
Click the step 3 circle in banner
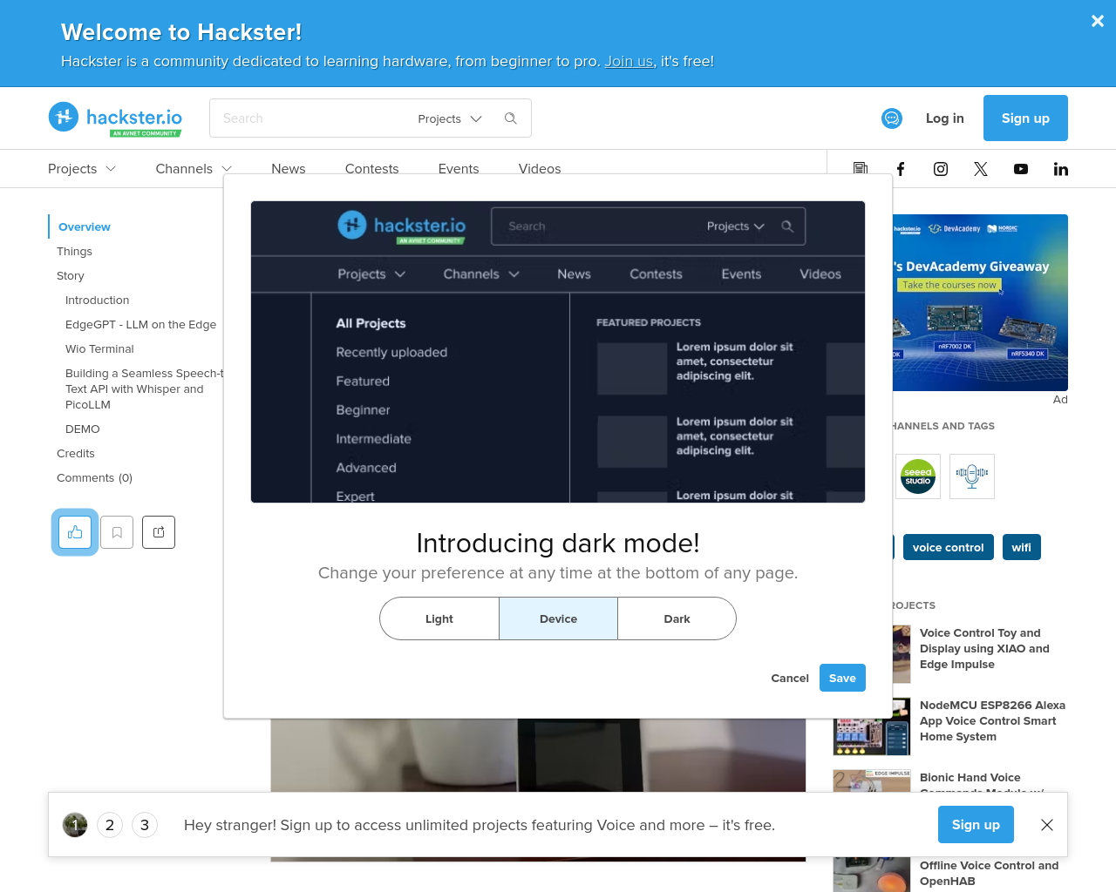(x=145, y=825)
